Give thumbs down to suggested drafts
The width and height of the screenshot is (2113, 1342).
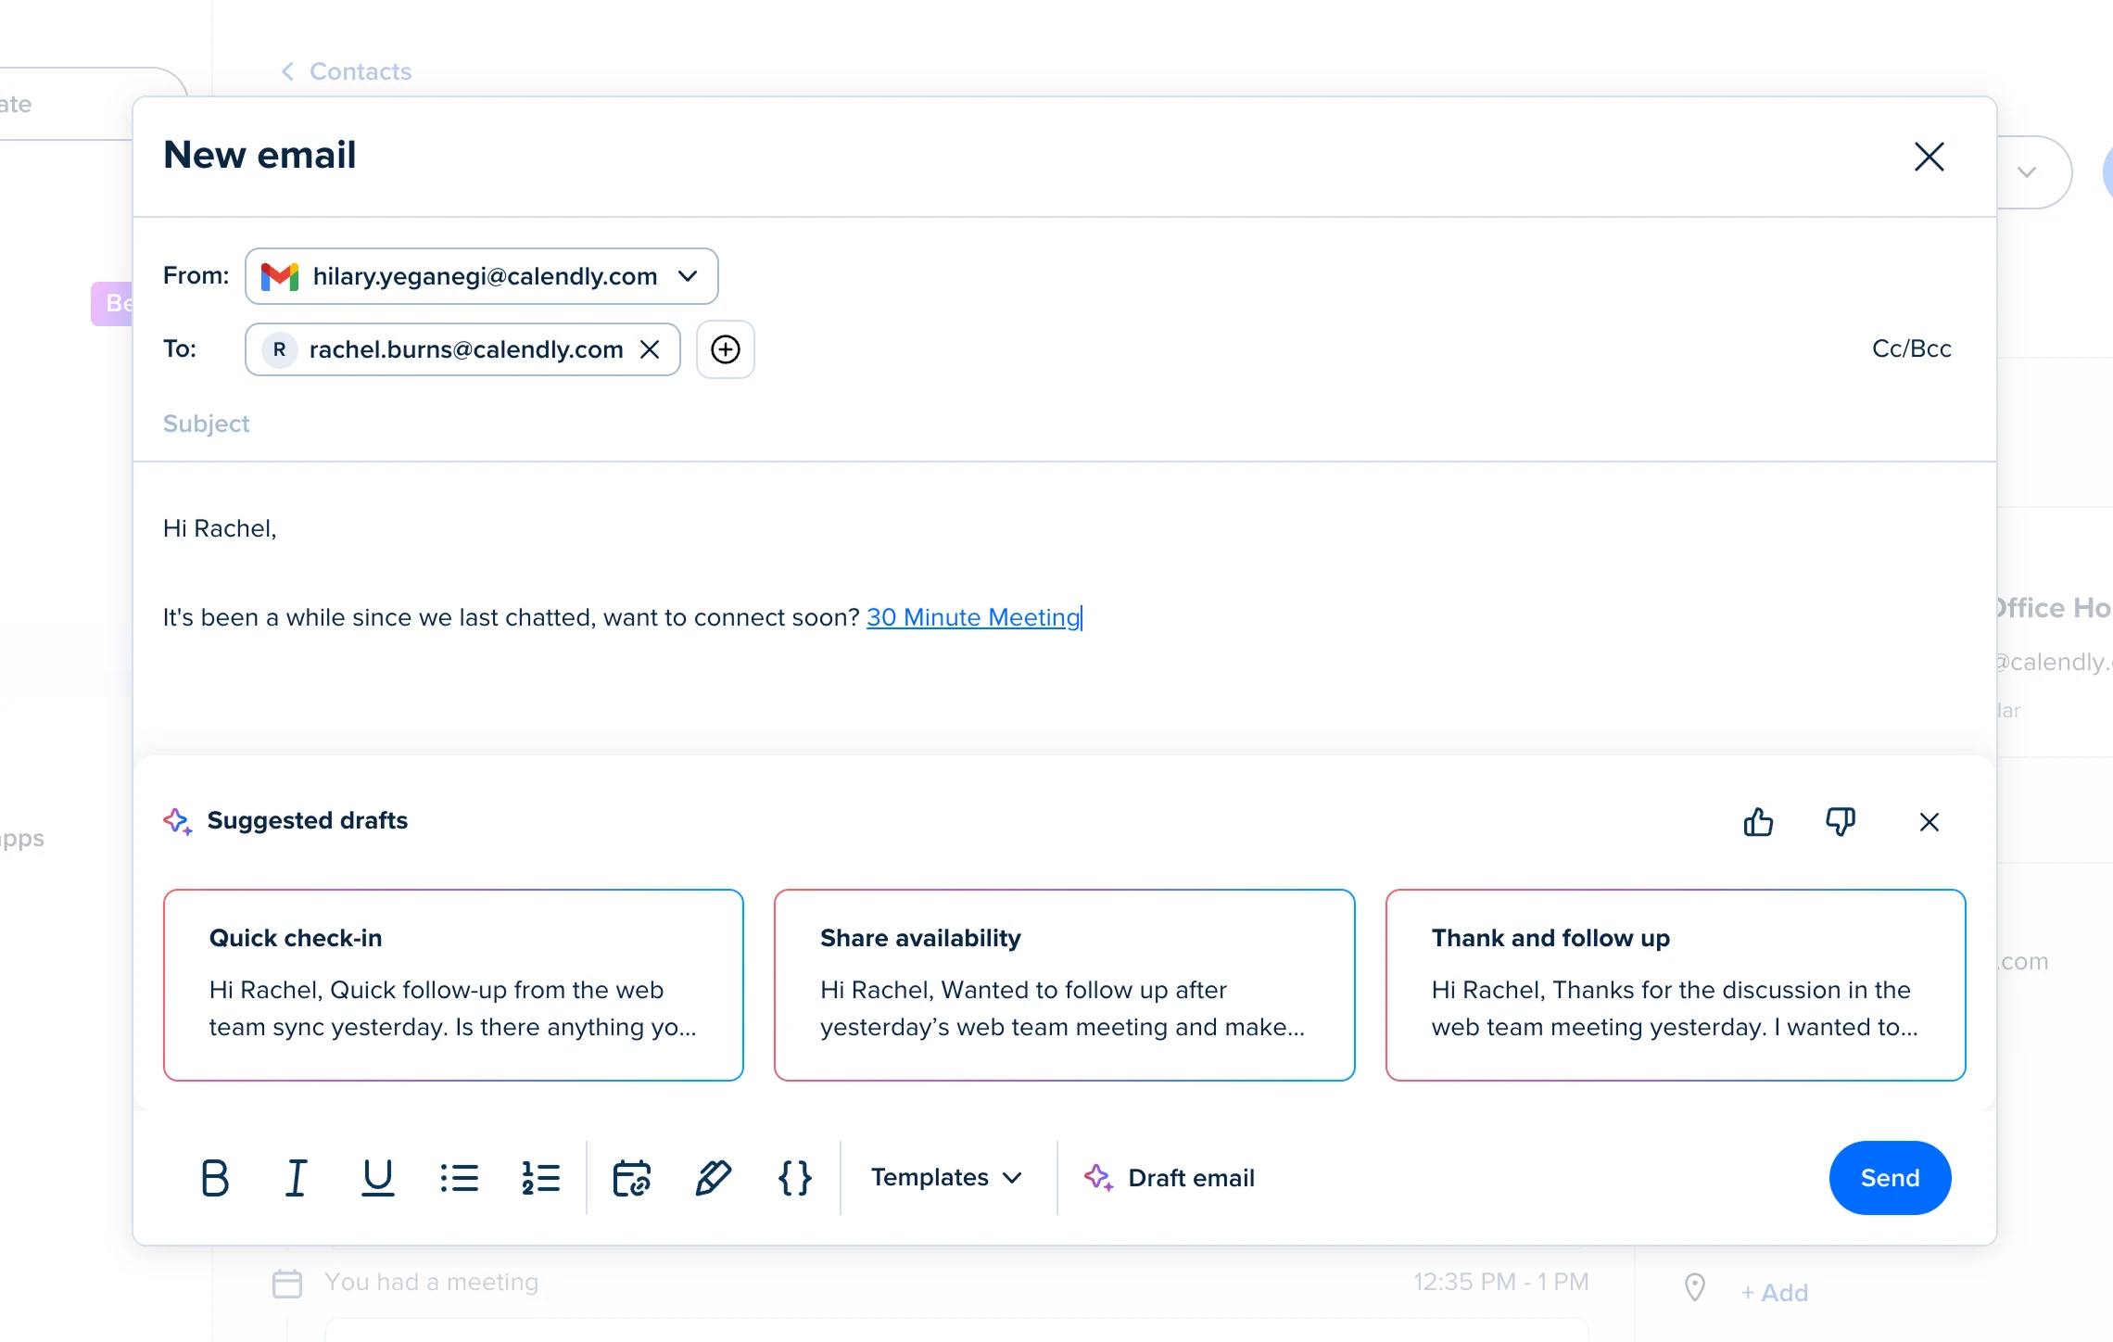click(x=1841, y=822)
